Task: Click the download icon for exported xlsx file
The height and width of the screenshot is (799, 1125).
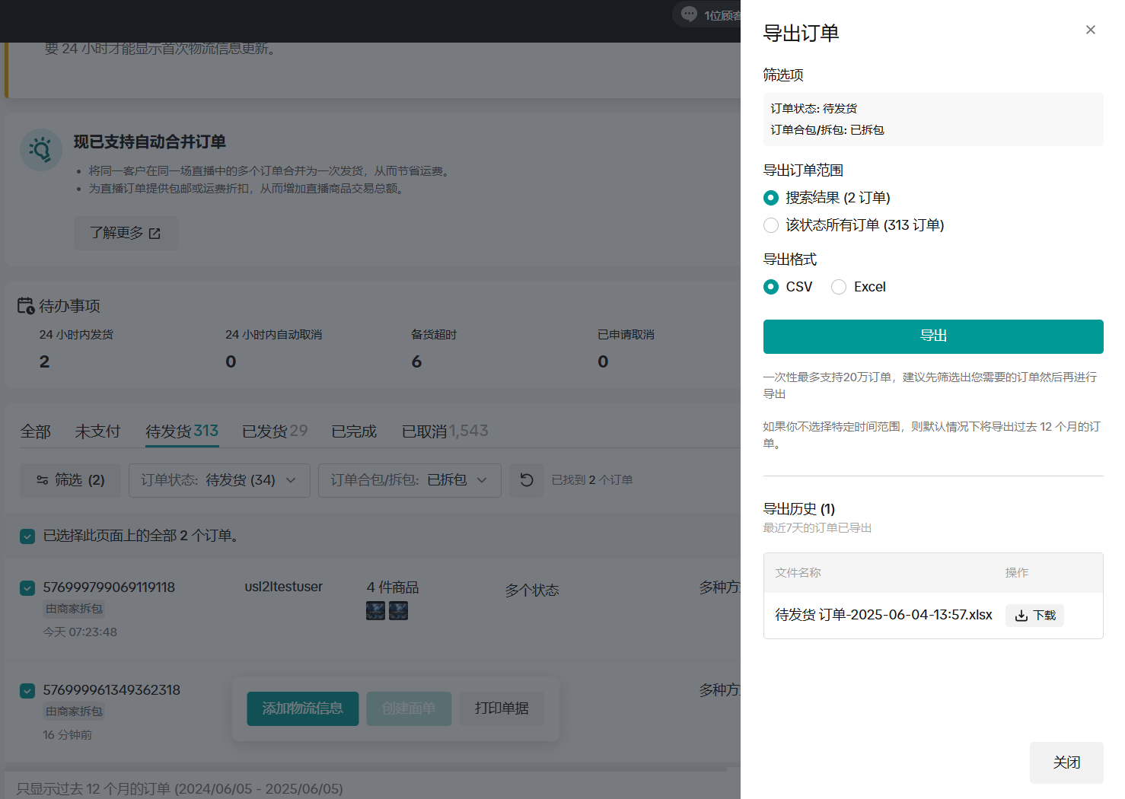Action: pyautogui.click(x=1021, y=616)
